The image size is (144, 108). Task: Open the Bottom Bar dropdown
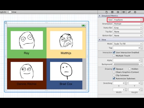point(128,35)
